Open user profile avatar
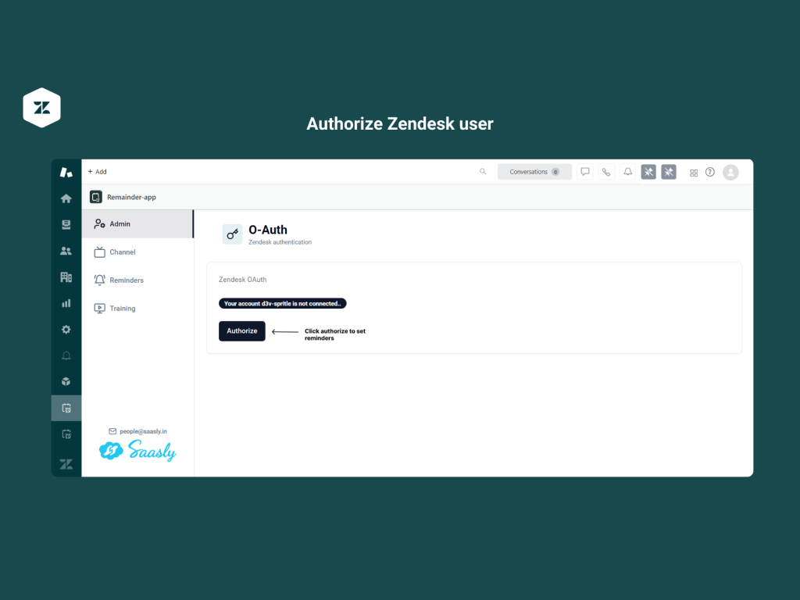800x600 pixels. click(x=730, y=173)
